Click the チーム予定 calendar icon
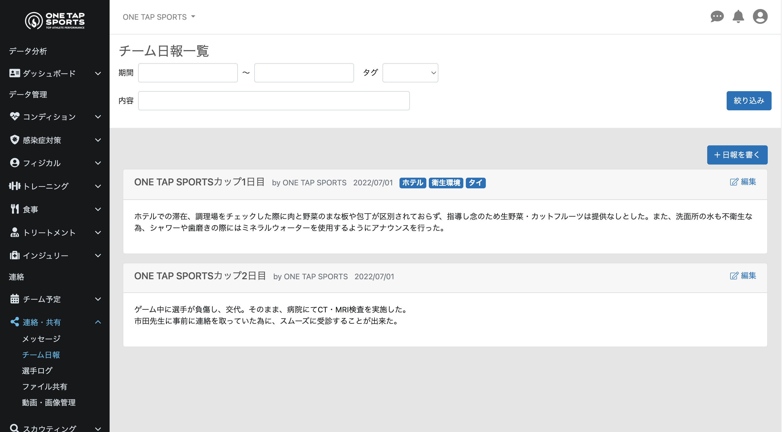 click(15, 299)
